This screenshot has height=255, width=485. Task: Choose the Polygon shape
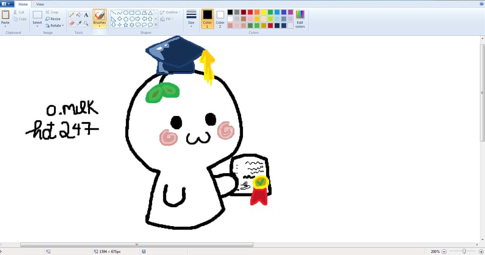click(144, 13)
